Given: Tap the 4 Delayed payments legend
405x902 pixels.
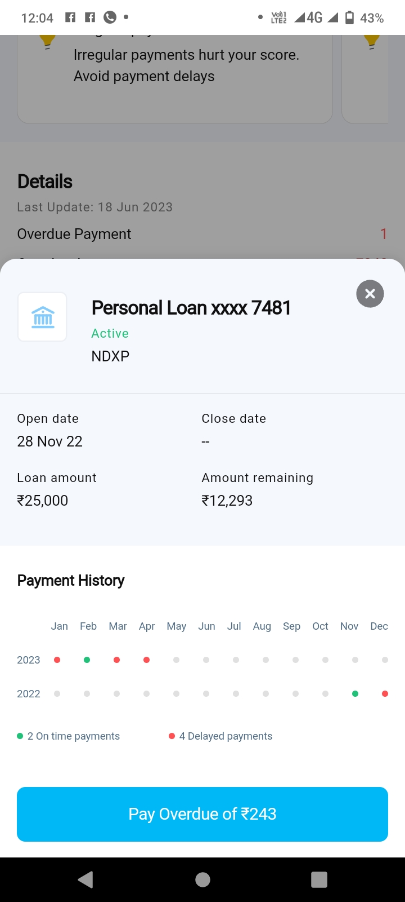Looking at the screenshot, I should (225, 736).
